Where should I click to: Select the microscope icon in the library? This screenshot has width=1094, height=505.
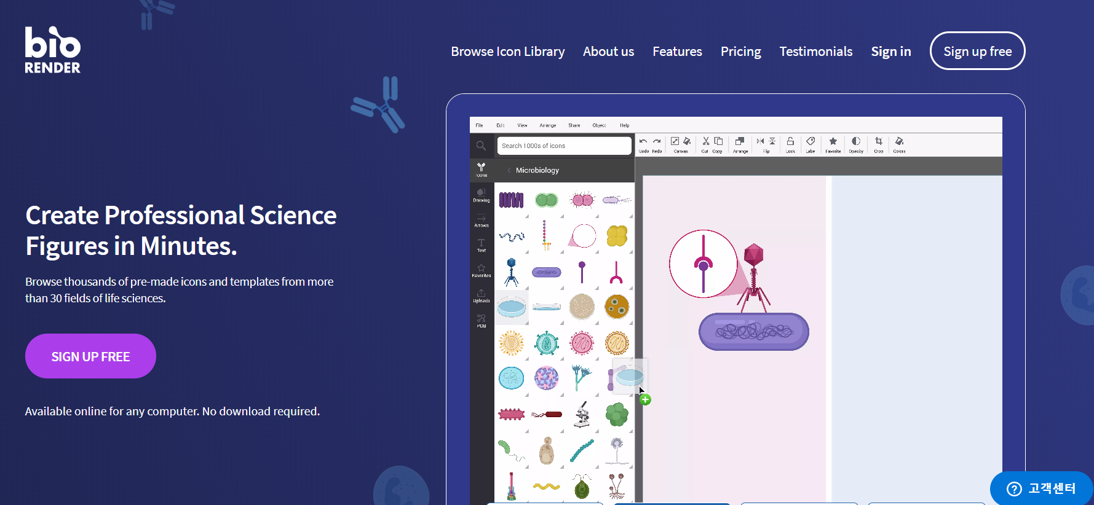point(582,415)
